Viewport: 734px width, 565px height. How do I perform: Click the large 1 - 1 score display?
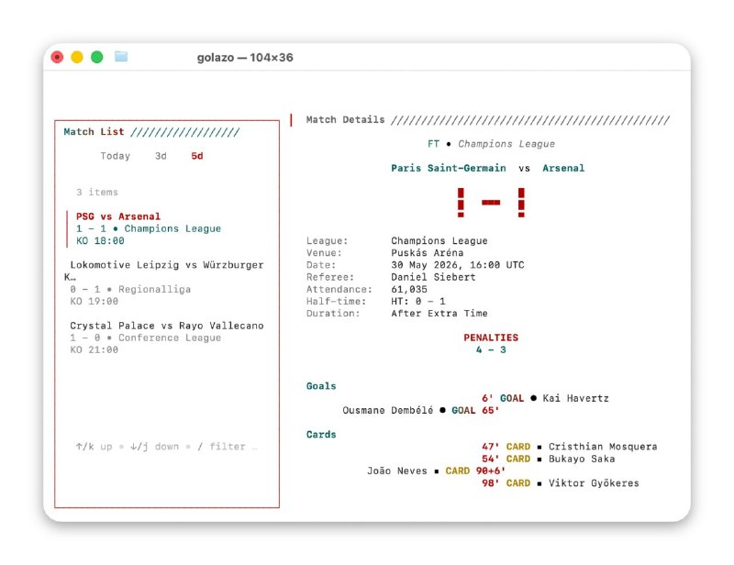tap(491, 202)
